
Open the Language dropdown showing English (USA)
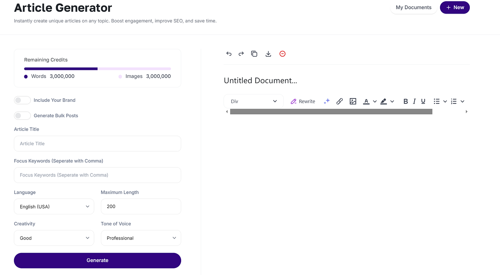click(x=54, y=207)
